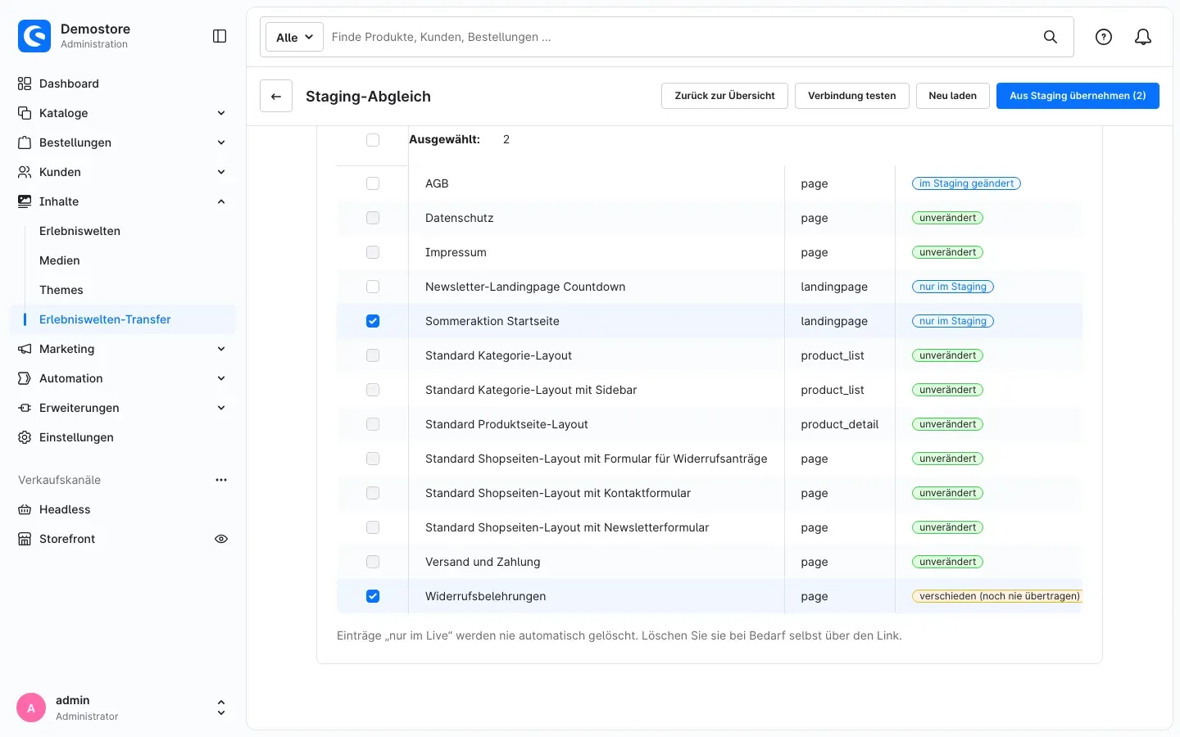Open sales channels options (three dots)

[x=221, y=480]
